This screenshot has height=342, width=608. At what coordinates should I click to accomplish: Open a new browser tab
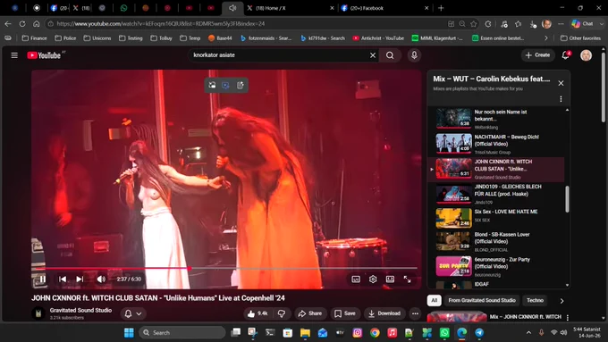[441, 8]
